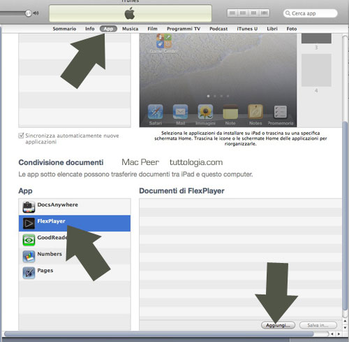This screenshot has width=349, height=342.
Task: Open the Programmi TV tab
Action: 184,29
